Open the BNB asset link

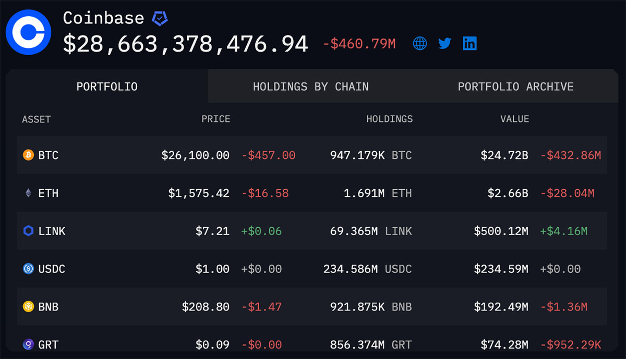pos(48,307)
